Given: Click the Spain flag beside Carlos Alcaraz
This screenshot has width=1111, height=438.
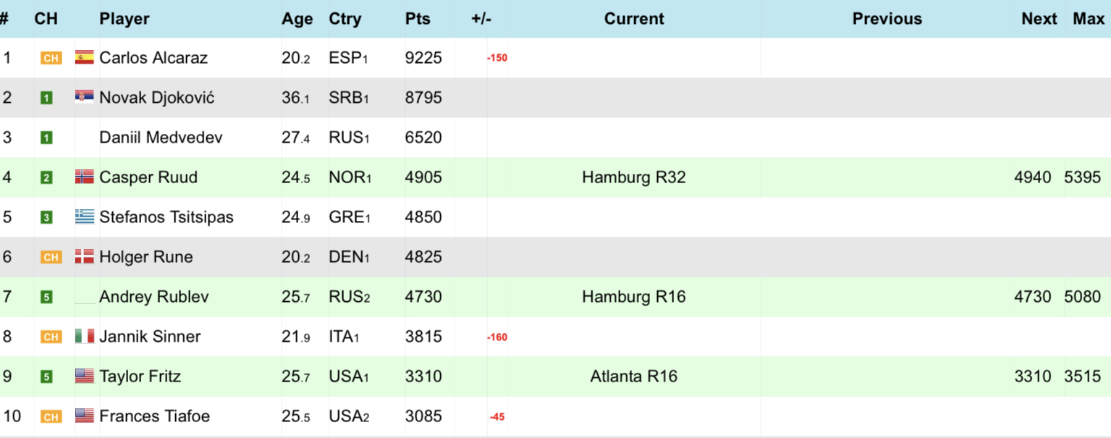Looking at the screenshot, I should [x=85, y=58].
